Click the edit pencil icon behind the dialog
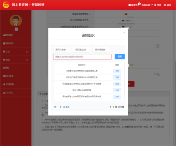The image size is (176, 146). point(157,46)
